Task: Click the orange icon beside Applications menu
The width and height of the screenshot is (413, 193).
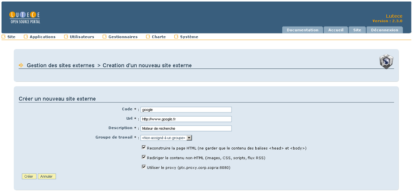Action: click(26, 37)
